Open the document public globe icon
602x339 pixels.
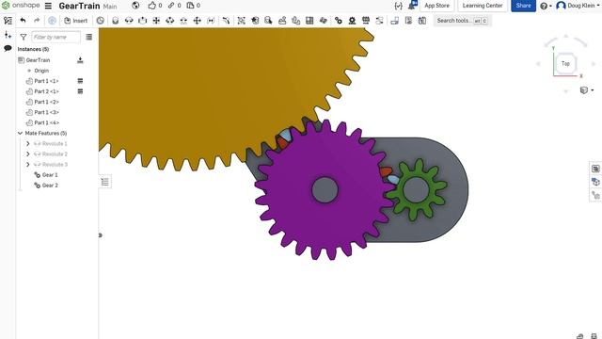click(135, 6)
